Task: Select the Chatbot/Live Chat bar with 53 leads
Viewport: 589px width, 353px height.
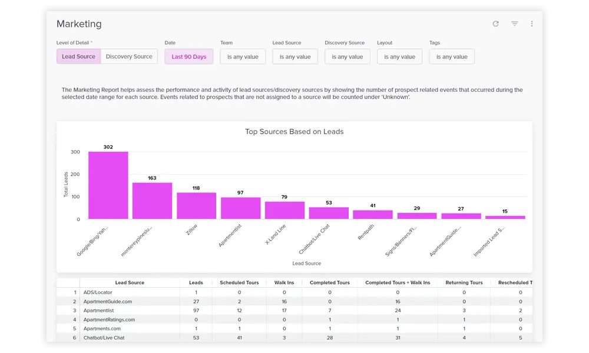Action: click(329, 213)
